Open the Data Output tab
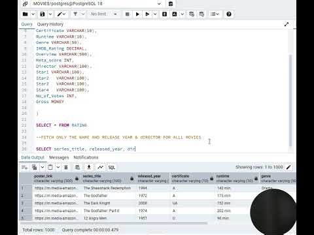This screenshot has height=235, width=314. [x=33, y=157]
